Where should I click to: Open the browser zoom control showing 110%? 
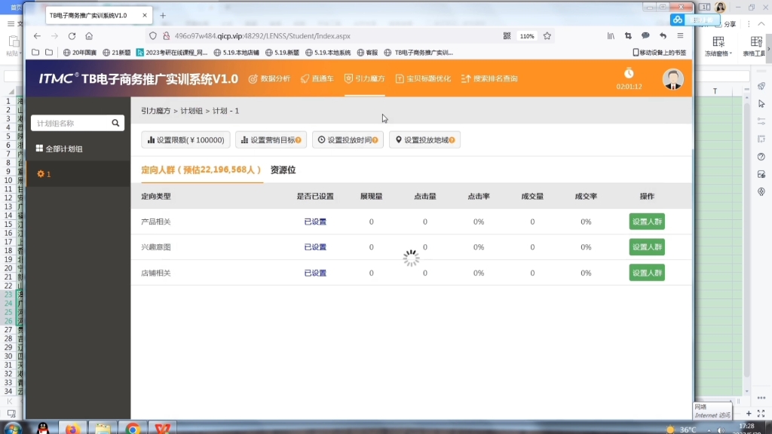click(x=527, y=35)
